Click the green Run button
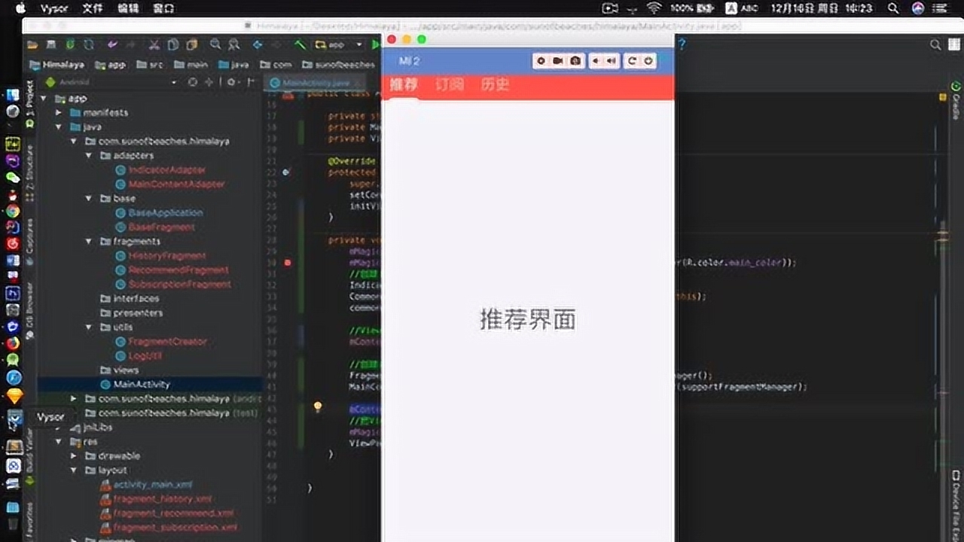Image resolution: width=964 pixels, height=542 pixels. 376,45
